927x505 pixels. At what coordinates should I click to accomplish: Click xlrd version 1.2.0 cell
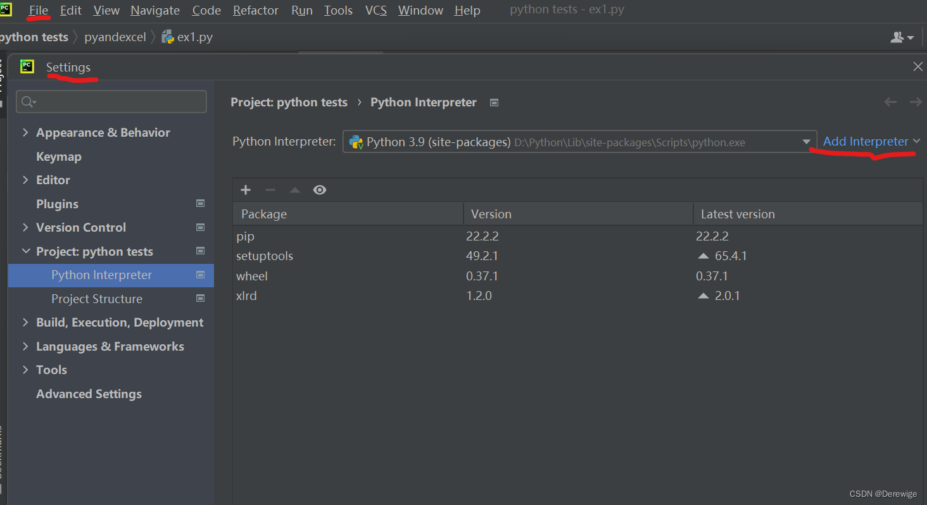pyautogui.click(x=479, y=296)
